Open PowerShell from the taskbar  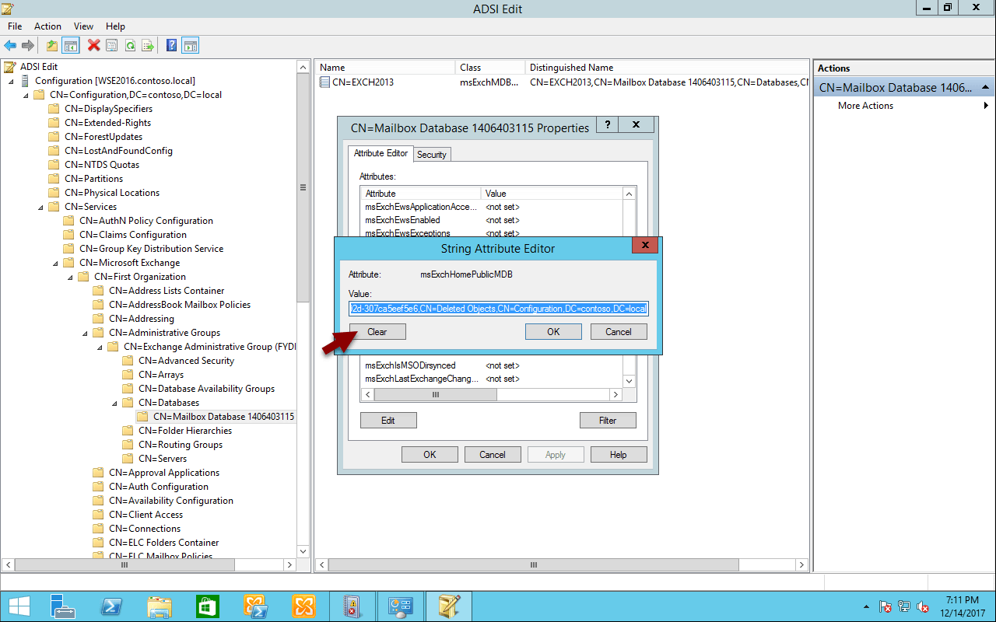tap(111, 606)
